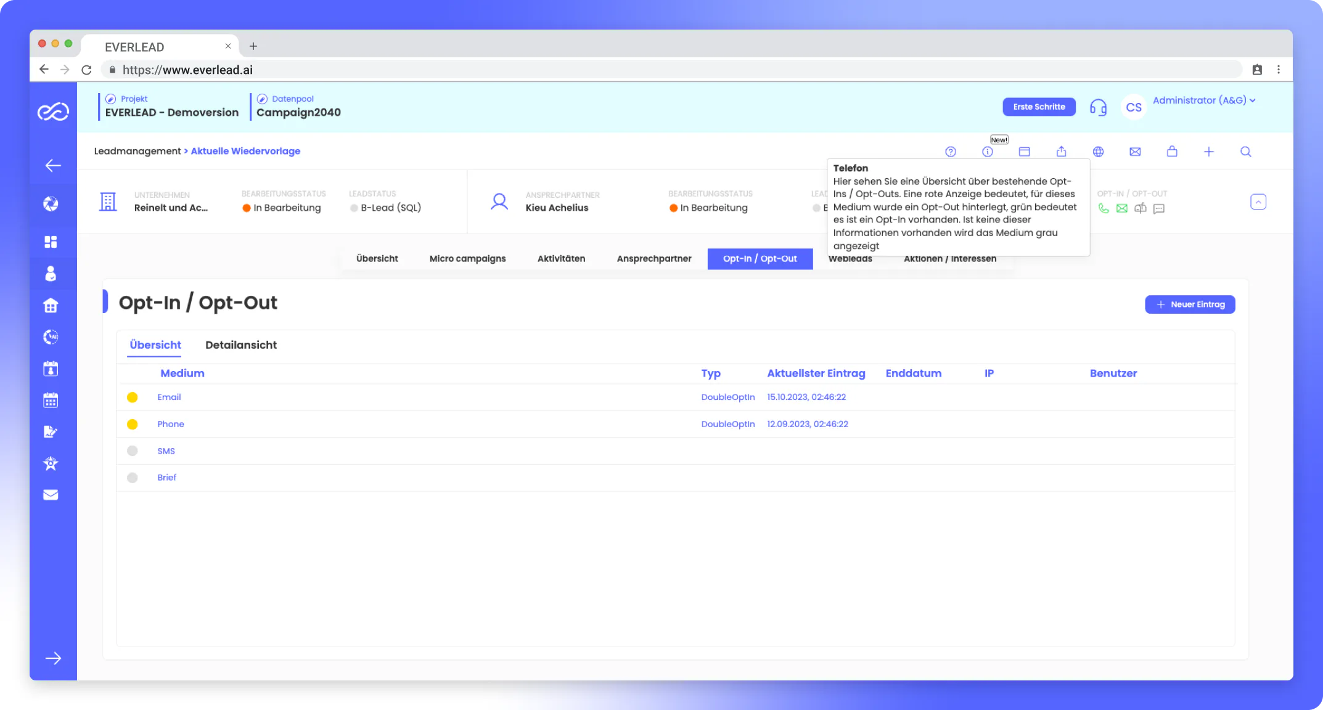Click the sidebar back arrow icon
This screenshot has width=1323, height=710.
[x=53, y=165]
